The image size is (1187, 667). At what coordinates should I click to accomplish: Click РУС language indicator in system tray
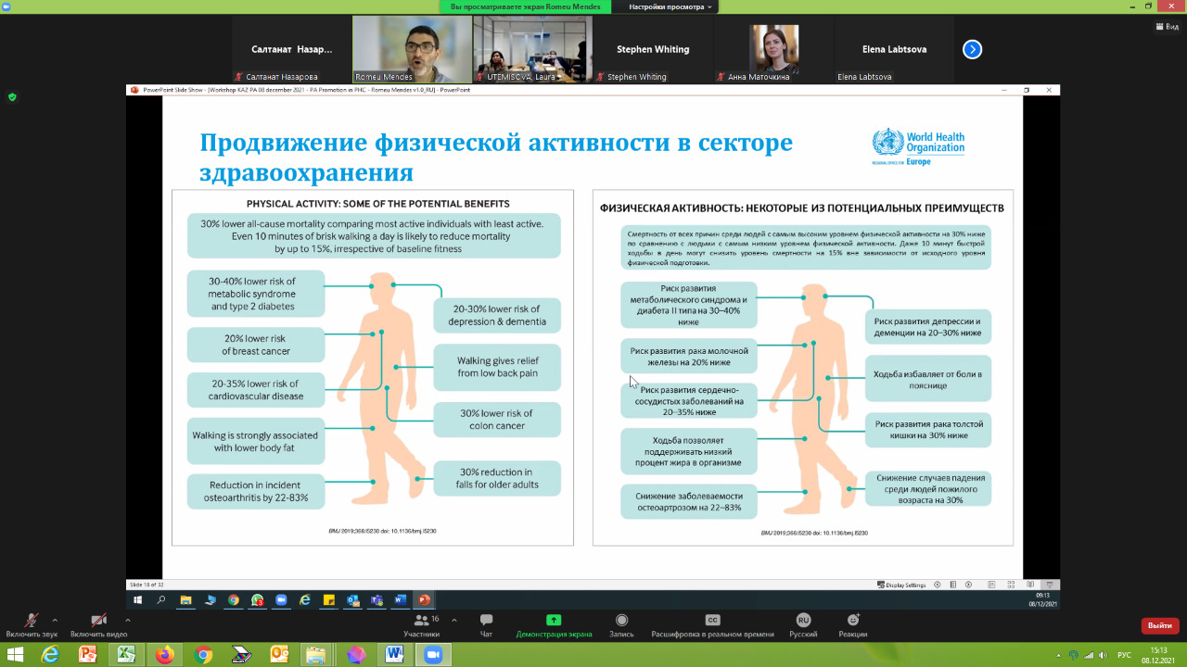(1124, 655)
